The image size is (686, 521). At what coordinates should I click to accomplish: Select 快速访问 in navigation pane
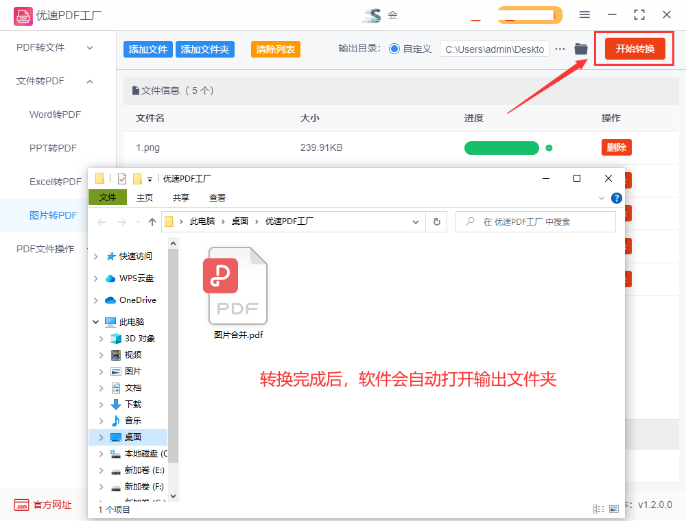click(x=136, y=256)
